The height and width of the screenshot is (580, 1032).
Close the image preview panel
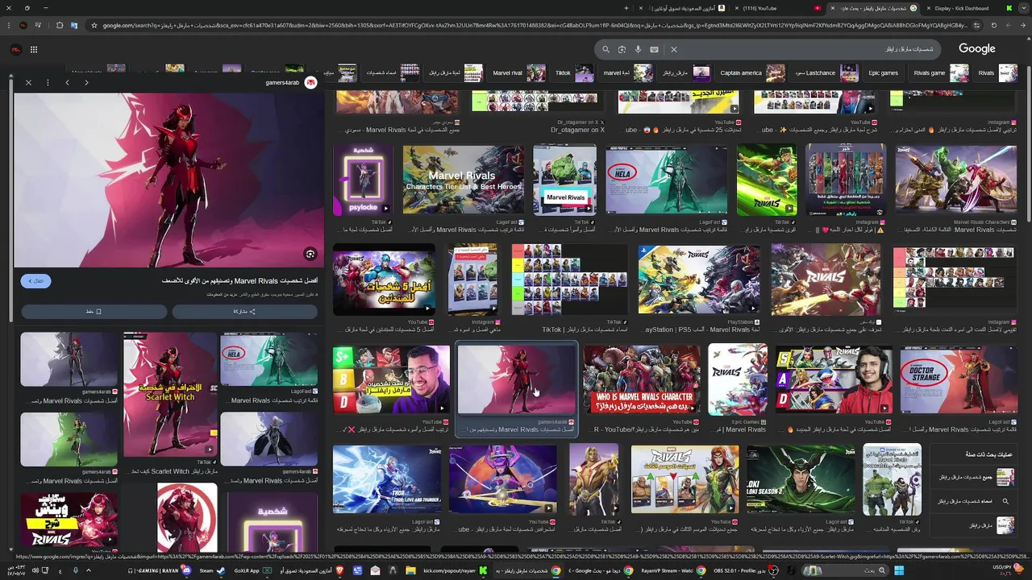coord(28,82)
